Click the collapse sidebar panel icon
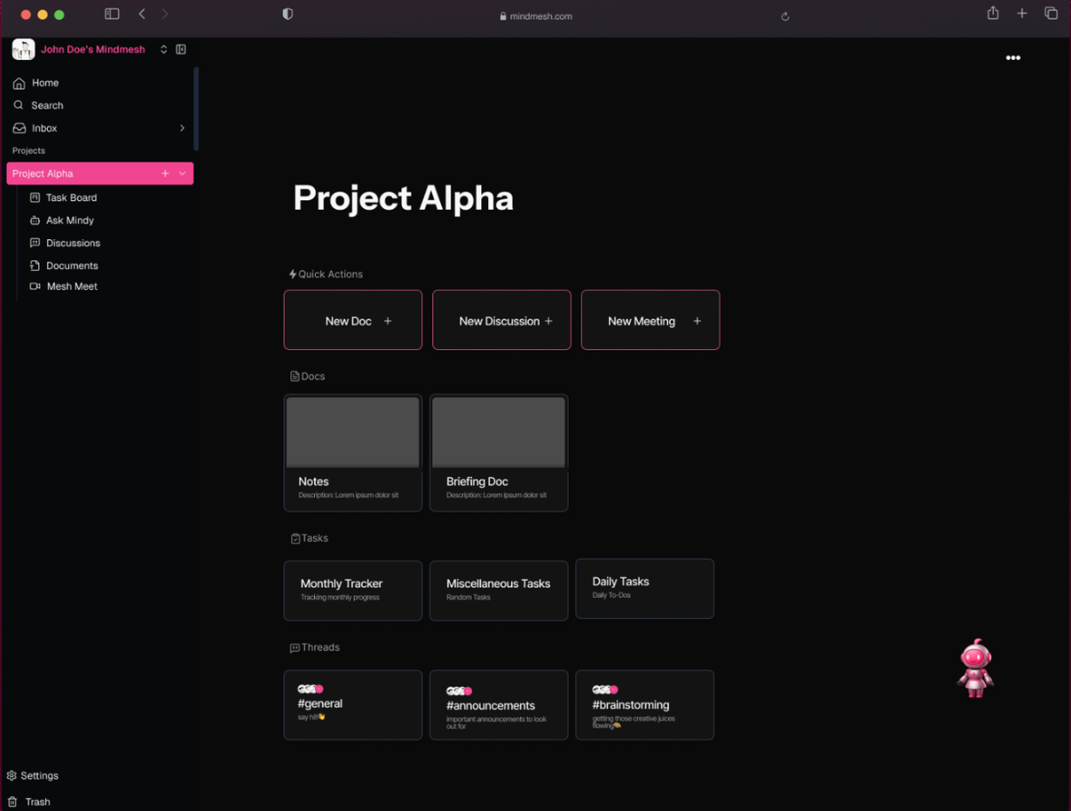This screenshot has width=1071, height=811. coord(181,50)
